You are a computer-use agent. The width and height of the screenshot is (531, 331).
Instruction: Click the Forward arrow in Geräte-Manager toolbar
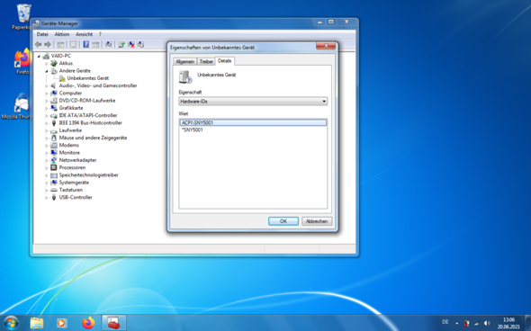48,44
